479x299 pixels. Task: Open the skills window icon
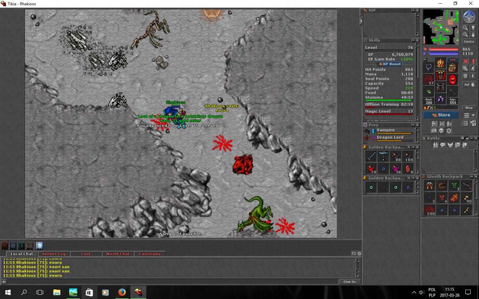(x=434, y=123)
